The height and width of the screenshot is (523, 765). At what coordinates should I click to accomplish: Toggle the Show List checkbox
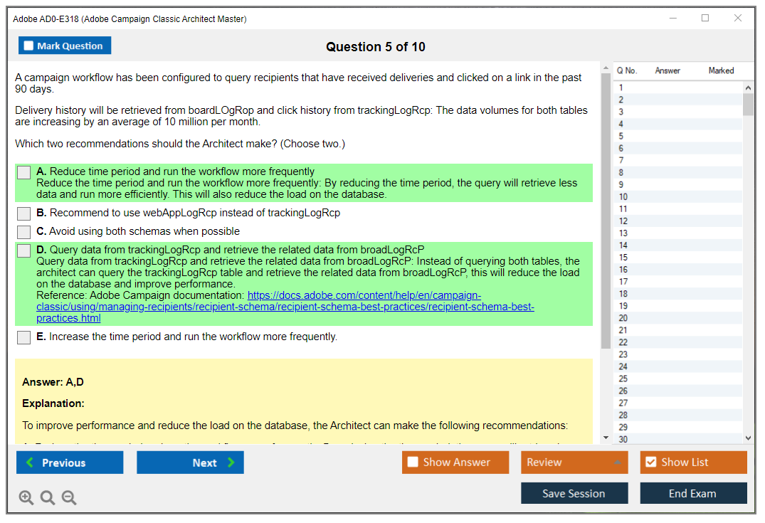pos(650,463)
